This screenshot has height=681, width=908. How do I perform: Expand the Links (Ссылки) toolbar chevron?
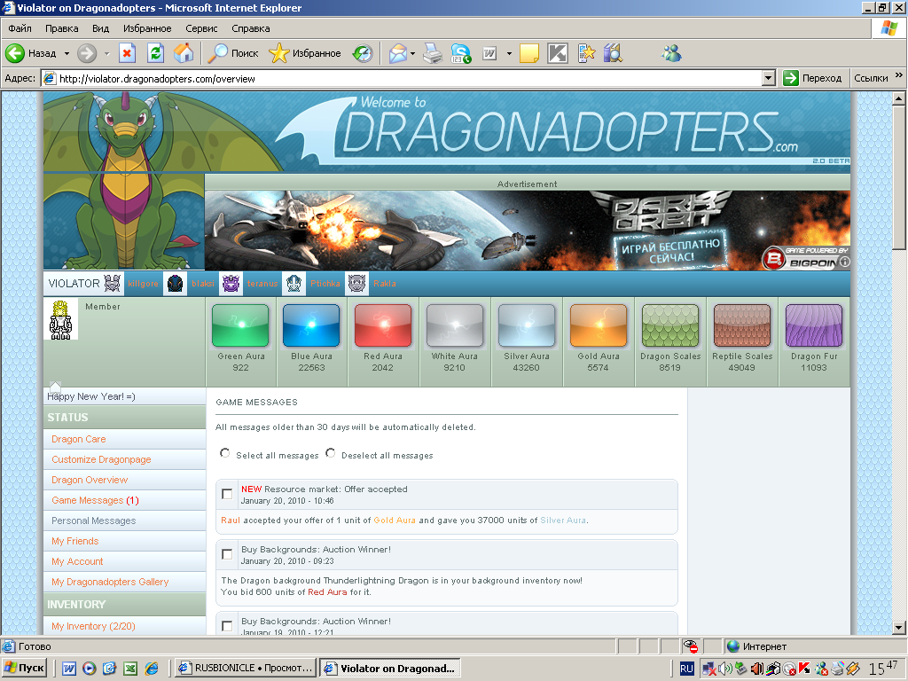(899, 75)
